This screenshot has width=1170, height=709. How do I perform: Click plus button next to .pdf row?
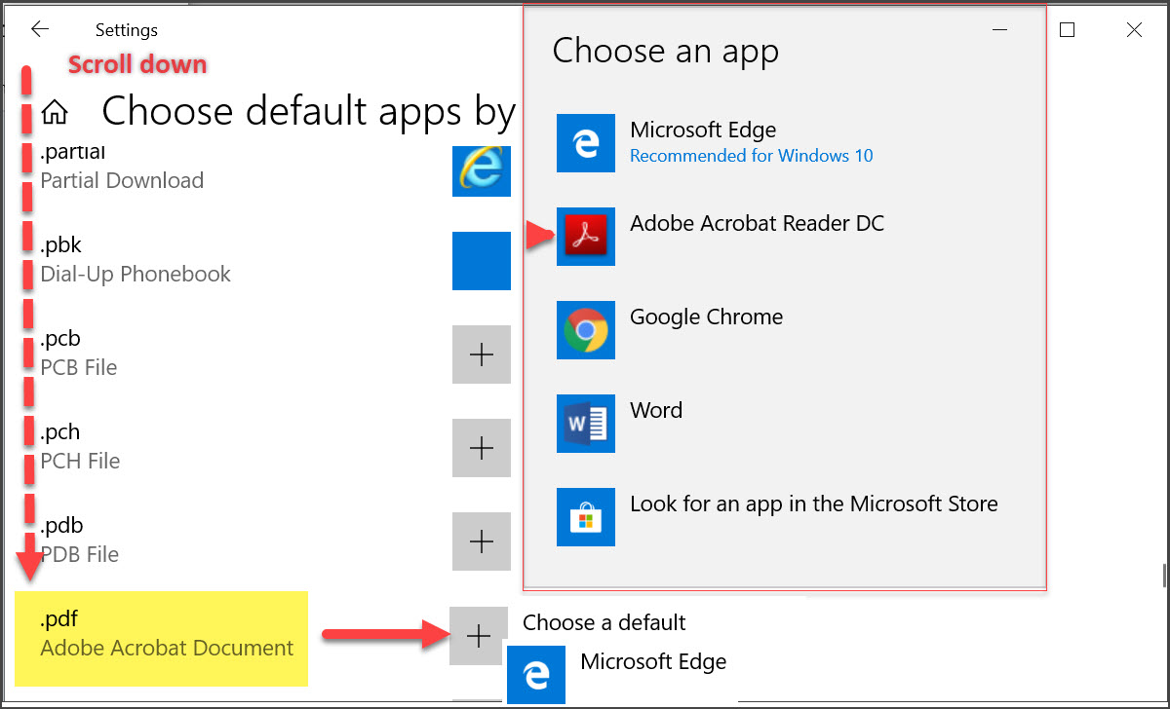click(478, 636)
